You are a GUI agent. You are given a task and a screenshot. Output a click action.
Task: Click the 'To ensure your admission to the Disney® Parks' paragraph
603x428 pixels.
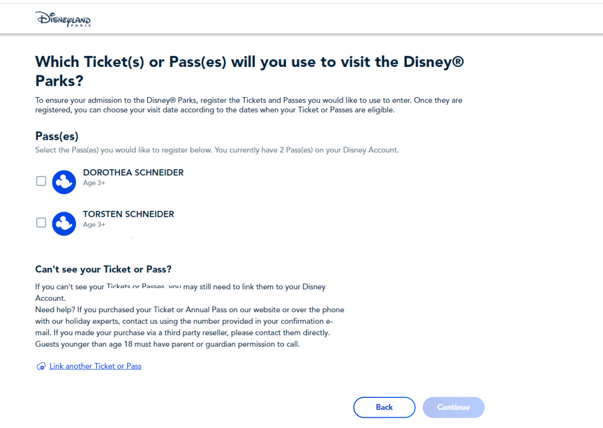(x=249, y=105)
